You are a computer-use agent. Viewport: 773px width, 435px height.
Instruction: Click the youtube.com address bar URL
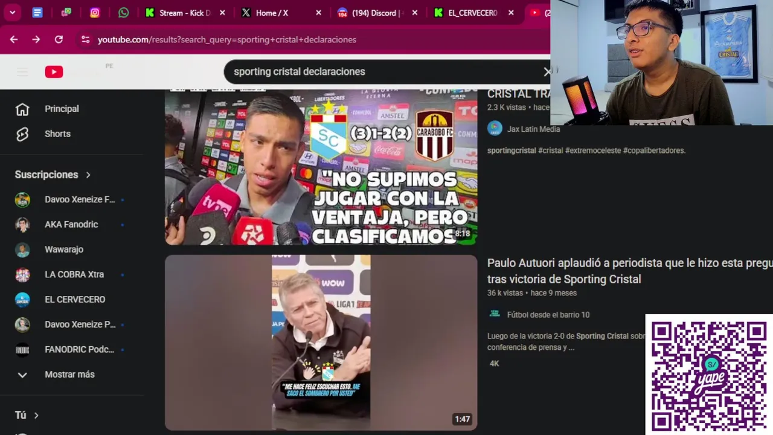pos(227,39)
